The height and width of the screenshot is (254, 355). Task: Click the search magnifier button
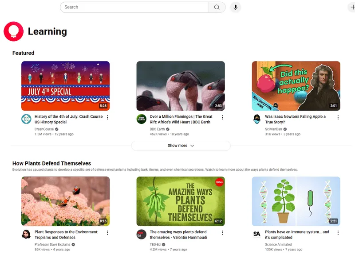pyautogui.click(x=217, y=7)
